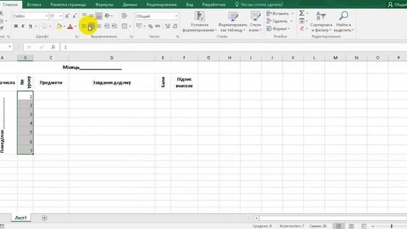The height and width of the screenshot is (229, 407).
Task: Apply thousands separator (000) format
Action: click(x=158, y=26)
